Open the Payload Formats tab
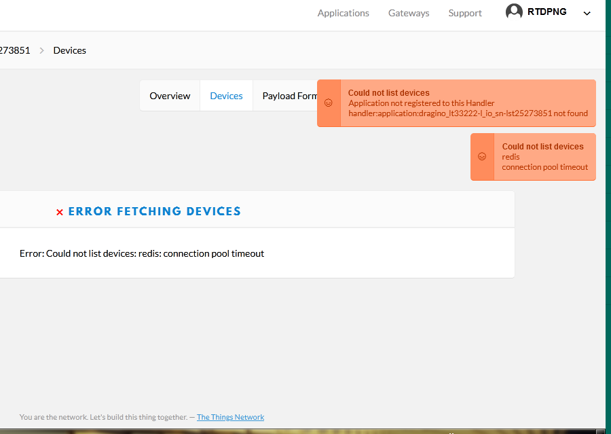 (289, 96)
